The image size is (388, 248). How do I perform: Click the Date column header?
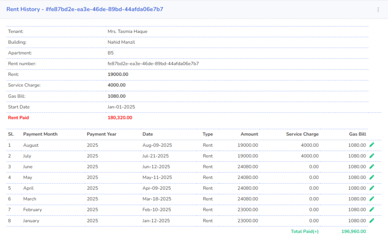tap(148, 134)
